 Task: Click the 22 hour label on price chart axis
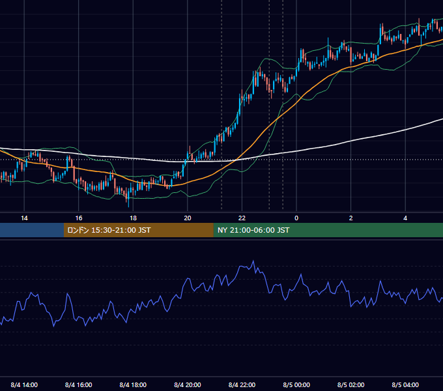click(242, 218)
